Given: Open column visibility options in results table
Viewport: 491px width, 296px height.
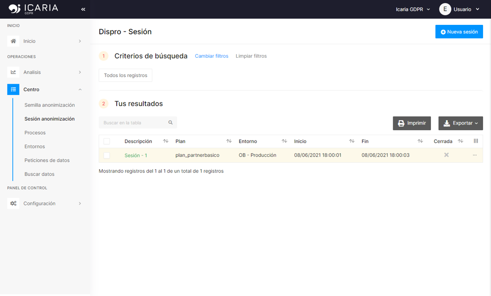Looking at the screenshot, I should point(475,141).
